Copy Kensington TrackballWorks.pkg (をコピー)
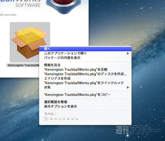This screenshot has width=165, height=141. tap(85, 95)
